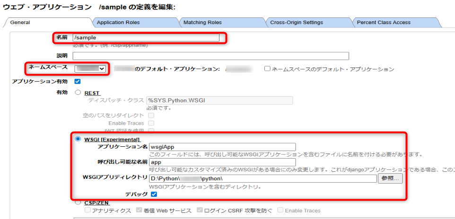Select the REST radio button
455x219 pixels.
78,93
